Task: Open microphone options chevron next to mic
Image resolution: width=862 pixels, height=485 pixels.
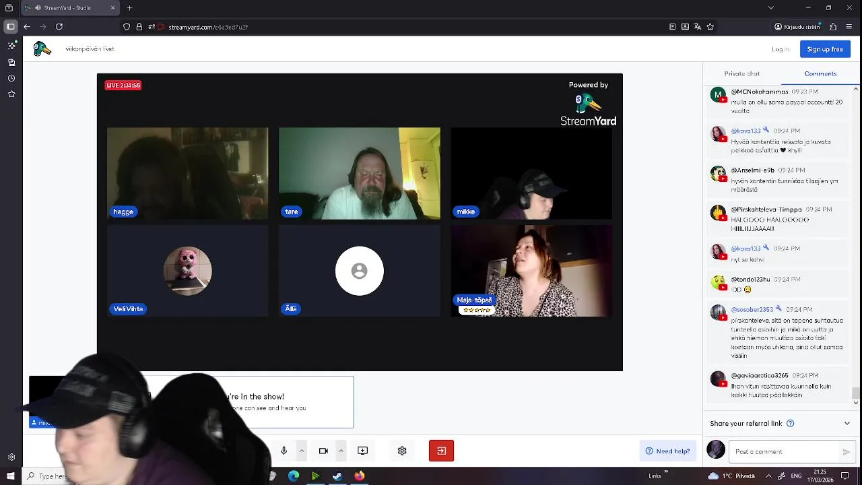Action: [x=302, y=451]
